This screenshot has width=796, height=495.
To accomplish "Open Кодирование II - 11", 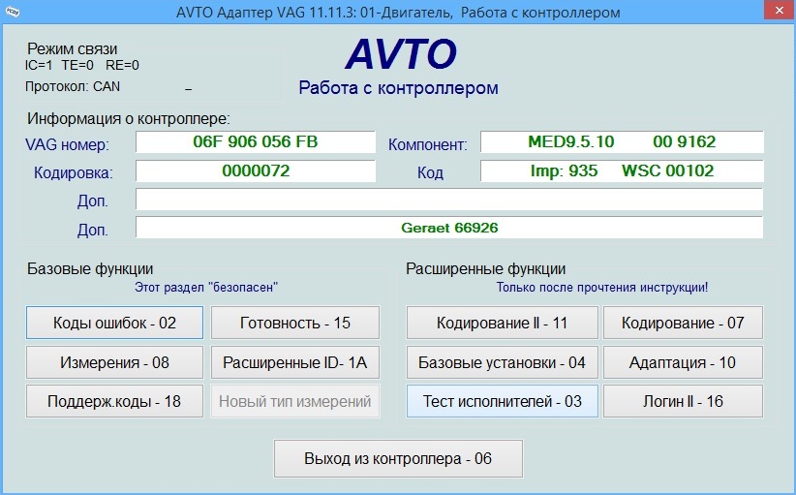I will 502,323.
